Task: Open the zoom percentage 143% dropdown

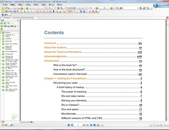Action: [x=94, y=8]
